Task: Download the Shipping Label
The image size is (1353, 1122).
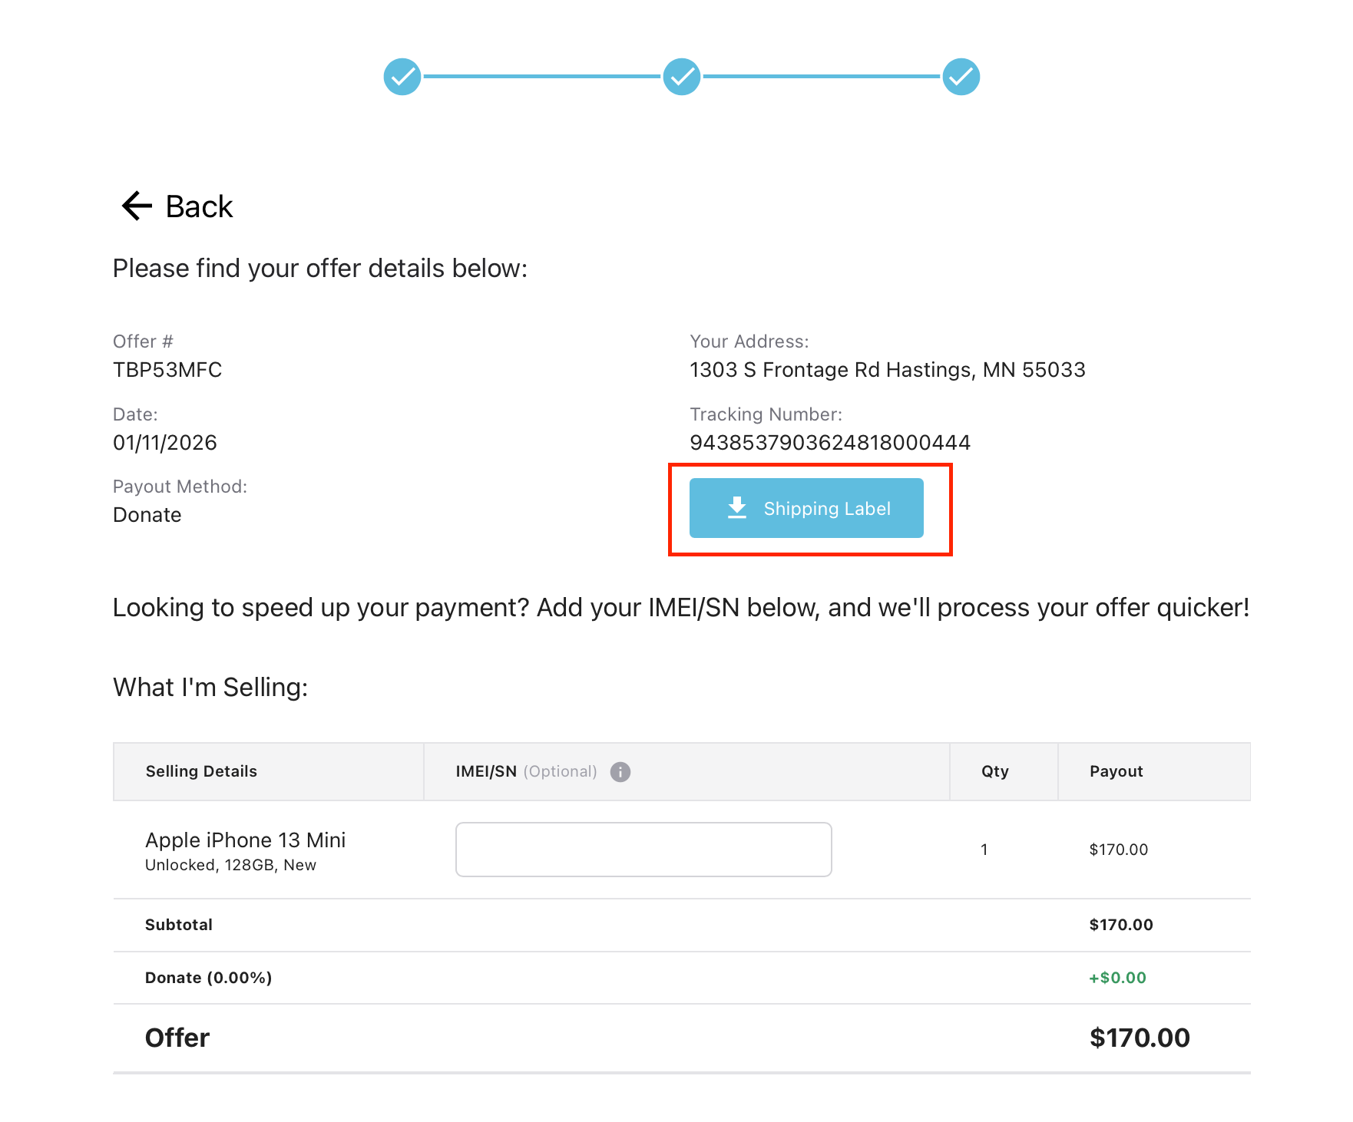Action: click(806, 508)
